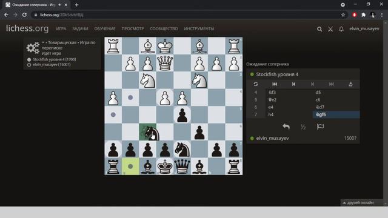388x218 pixels.
Task: Open СООБЩЕСТВО menu
Action: pyautogui.click(x=164, y=28)
